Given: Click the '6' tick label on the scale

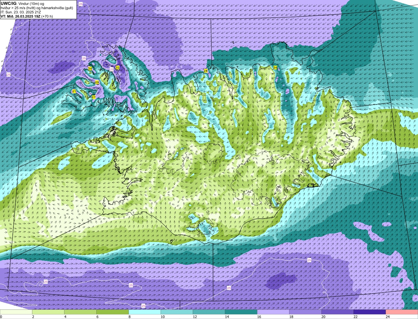Looking at the screenshot, I should click(97, 316).
